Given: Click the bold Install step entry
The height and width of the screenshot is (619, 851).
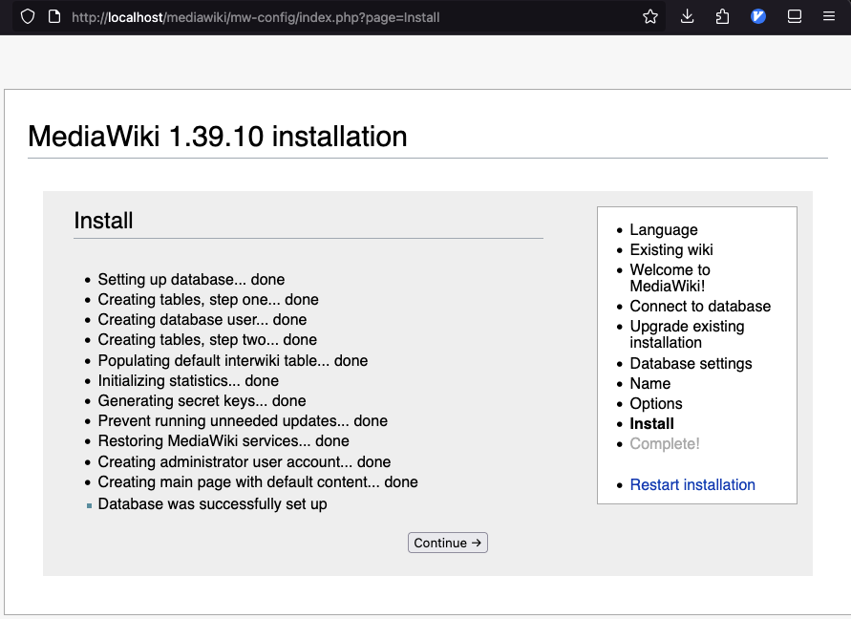Looking at the screenshot, I should [651, 423].
